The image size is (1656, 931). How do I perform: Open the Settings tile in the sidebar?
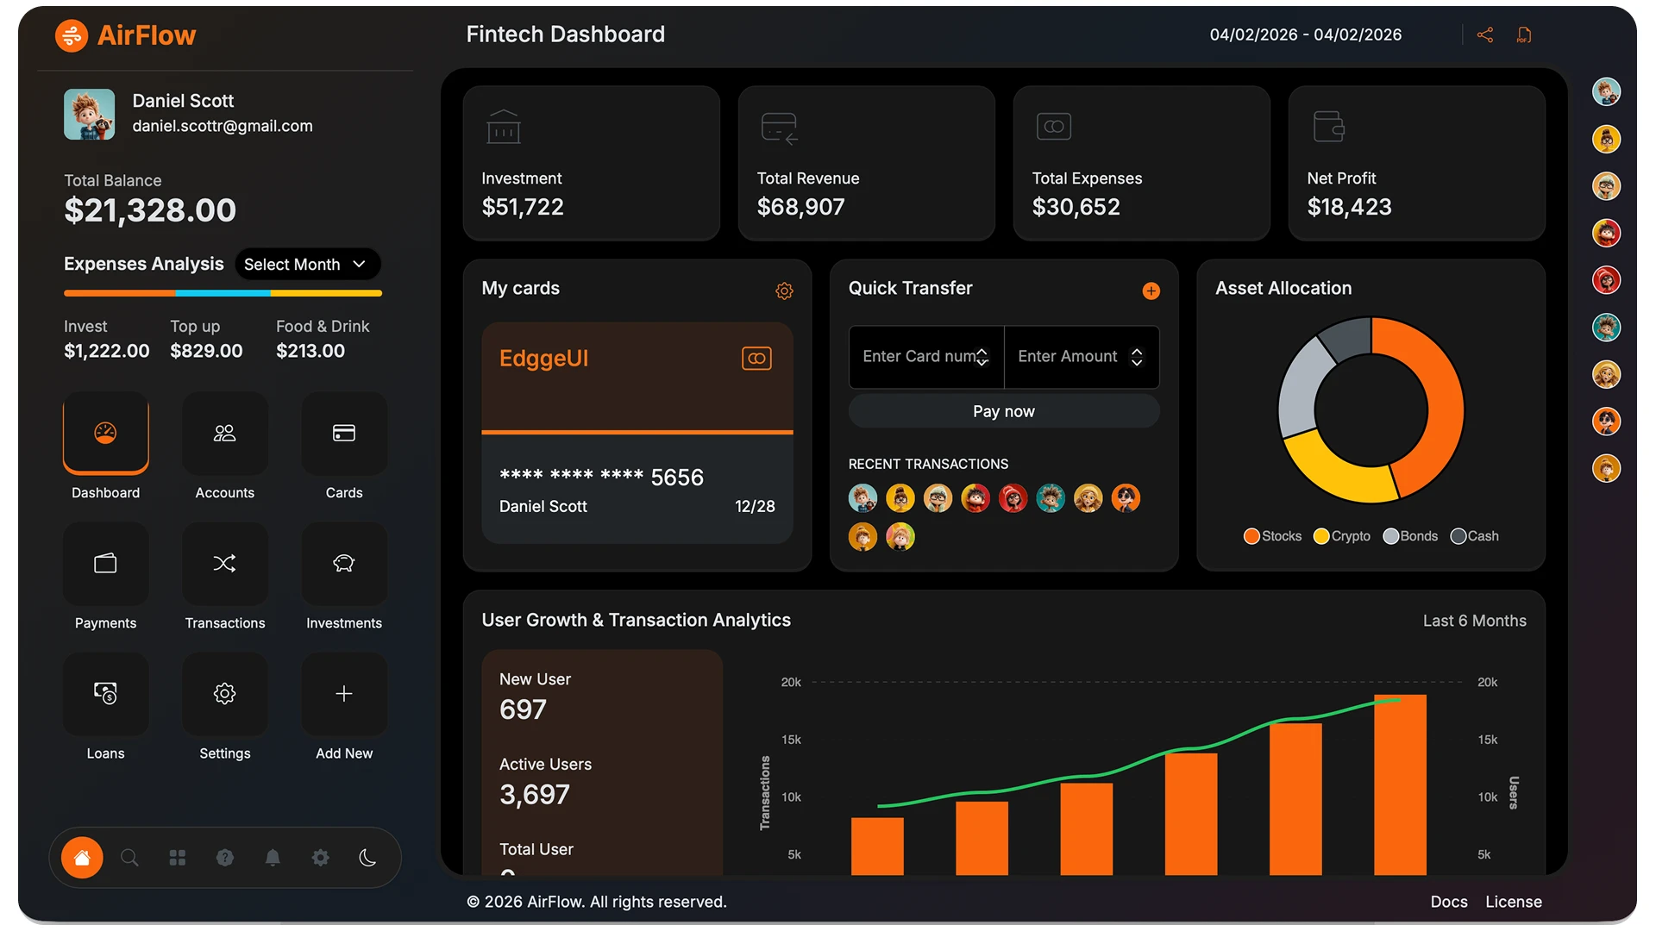coord(224,694)
